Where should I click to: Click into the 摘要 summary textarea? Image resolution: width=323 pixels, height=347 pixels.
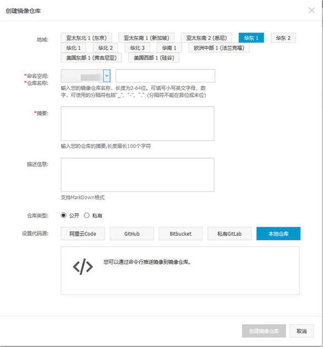click(137, 124)
